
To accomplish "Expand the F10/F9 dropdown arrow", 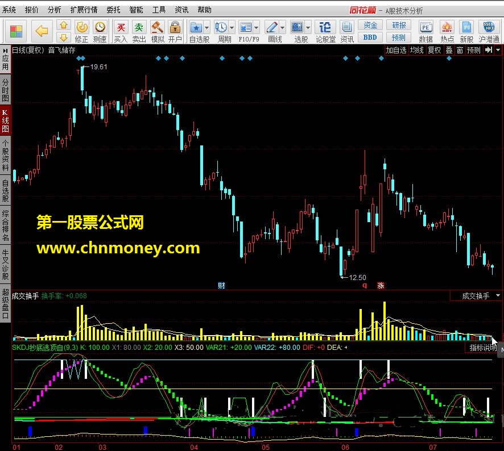I will (x=256, y=28).
